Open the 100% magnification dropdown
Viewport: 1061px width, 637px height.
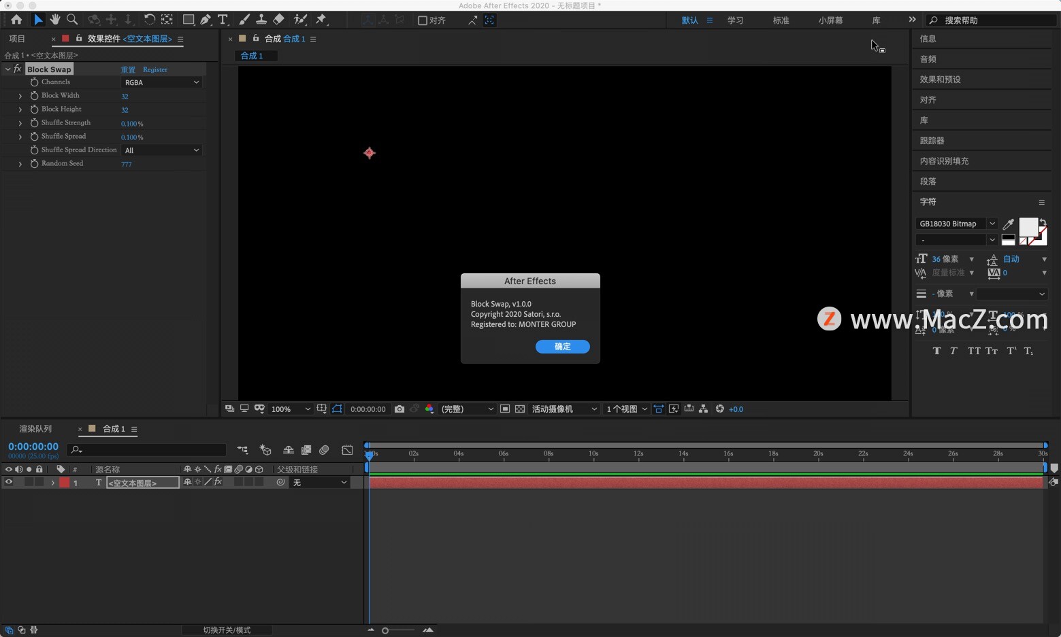click(x=291, y=409)
